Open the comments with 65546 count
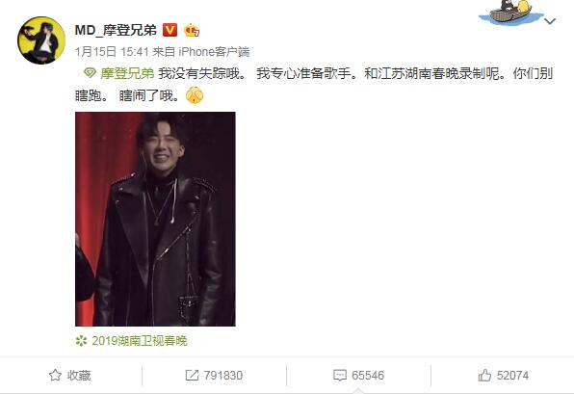The image size is (574, 394). point(358,375)
